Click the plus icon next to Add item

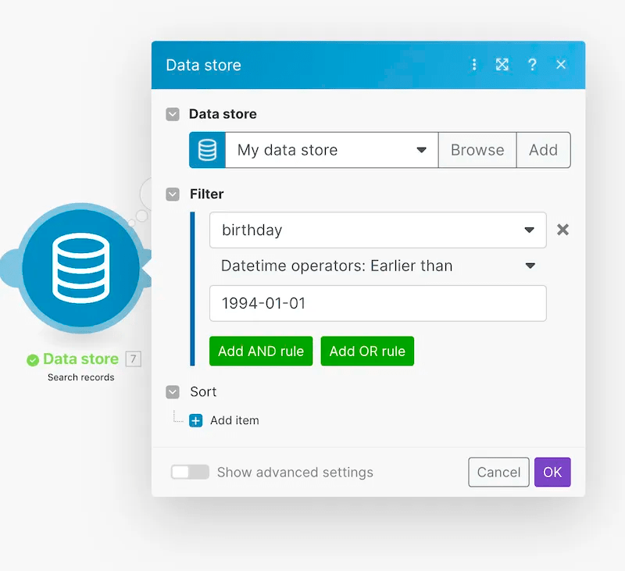pos(195,420)
